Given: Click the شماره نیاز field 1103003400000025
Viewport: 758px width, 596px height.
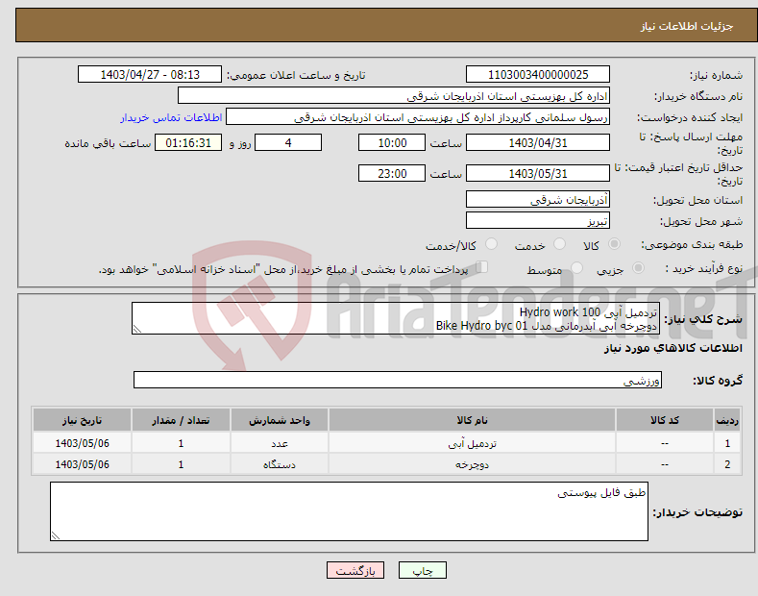Looking at the screenshot, I should click(538, 75).
